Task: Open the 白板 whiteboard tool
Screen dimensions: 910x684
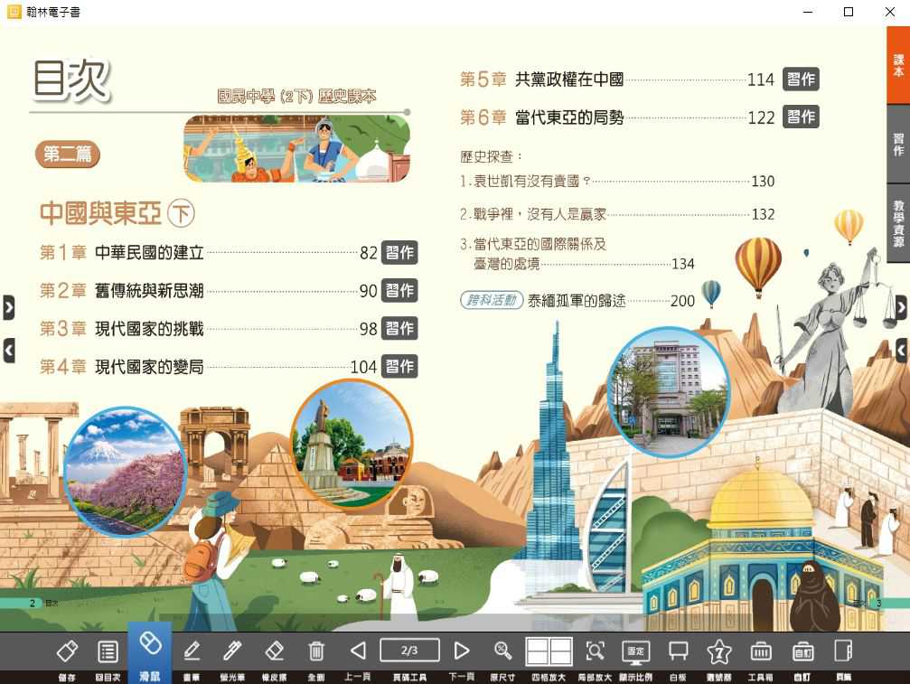Action: (678, 651)
